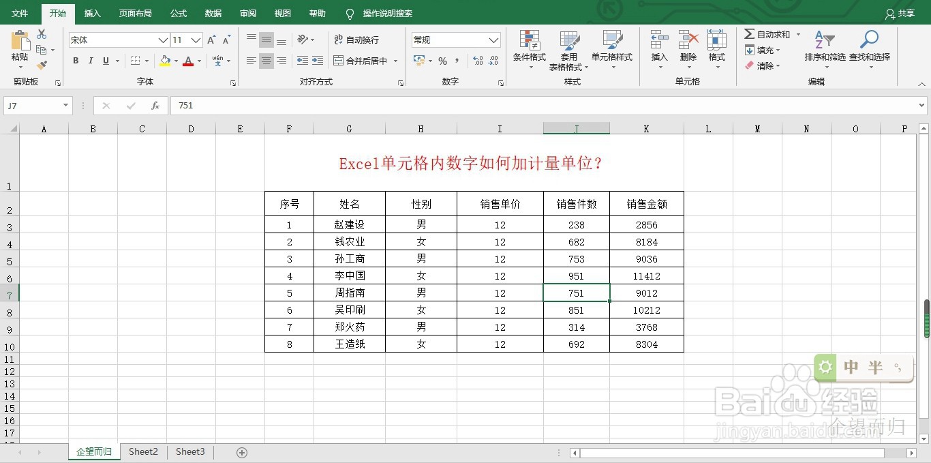Switch to the 插入 ribbon tab
Image resolution: width=931 pixels, height=463 pixels.
click(x=92, y=13)
